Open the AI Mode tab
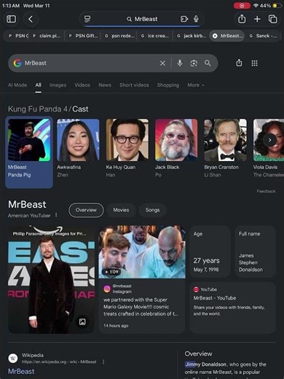The image size is (284, 379). (x=17, y=85)
